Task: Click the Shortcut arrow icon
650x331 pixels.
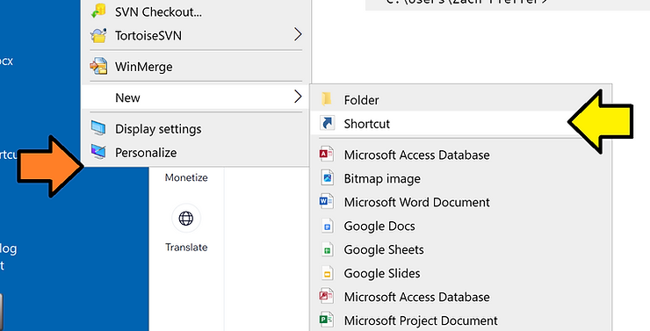Action: pos(327,124)
